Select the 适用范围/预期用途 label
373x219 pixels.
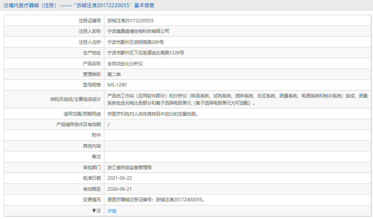point(82,114)
